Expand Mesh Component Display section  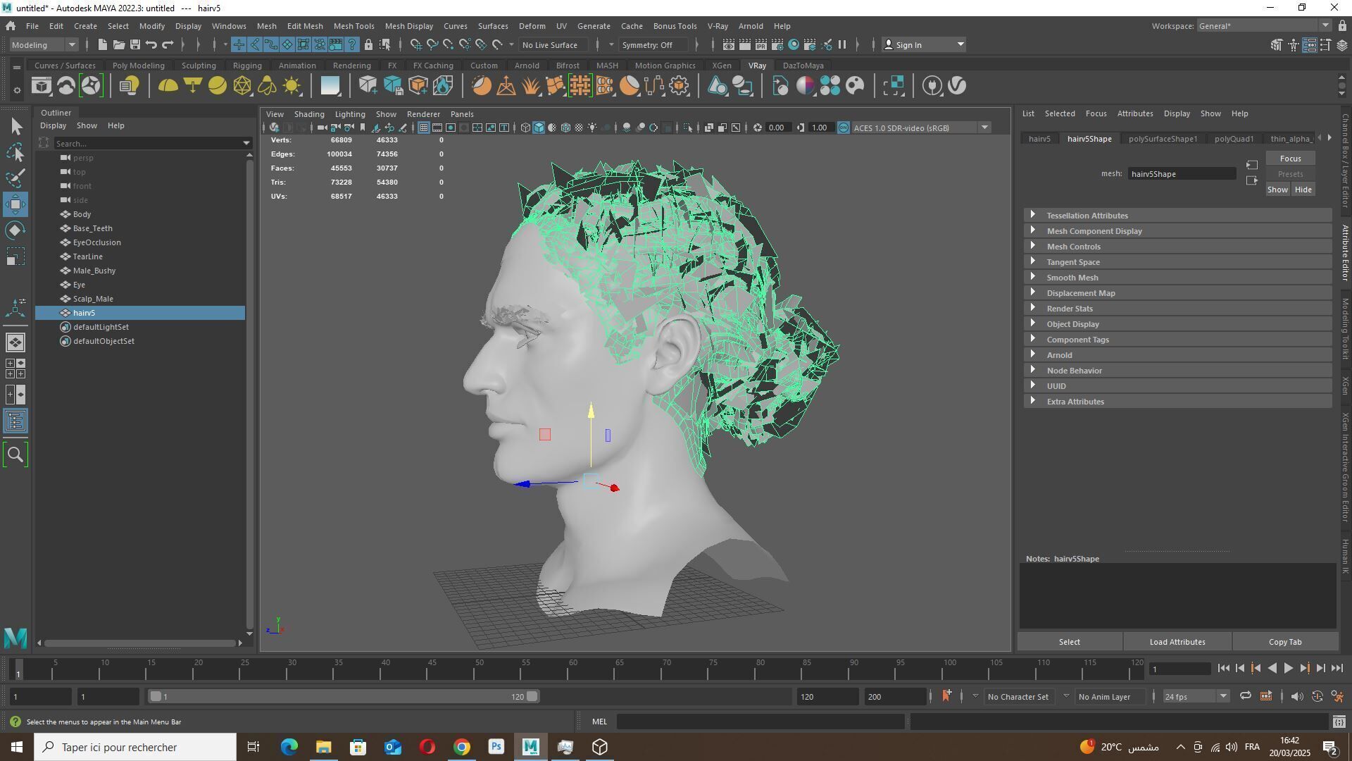[x=1178, y=231]
